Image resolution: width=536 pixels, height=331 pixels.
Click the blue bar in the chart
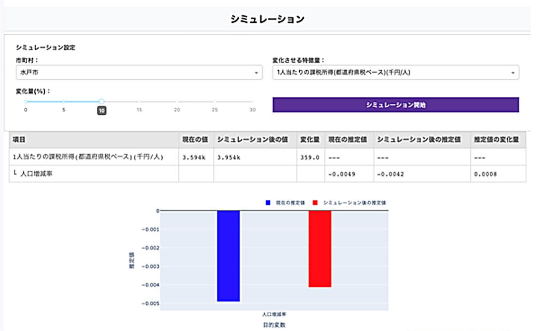(x=228, y=256)
